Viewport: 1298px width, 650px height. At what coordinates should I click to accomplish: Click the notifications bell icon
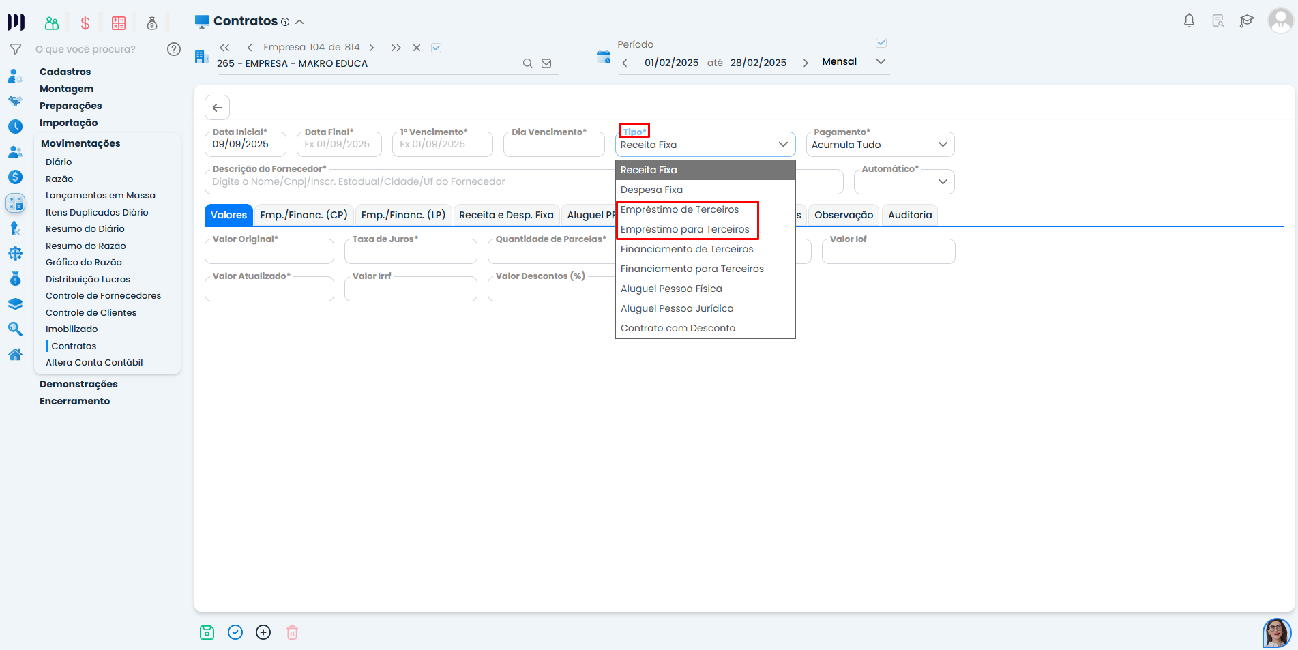(1189, 21)
